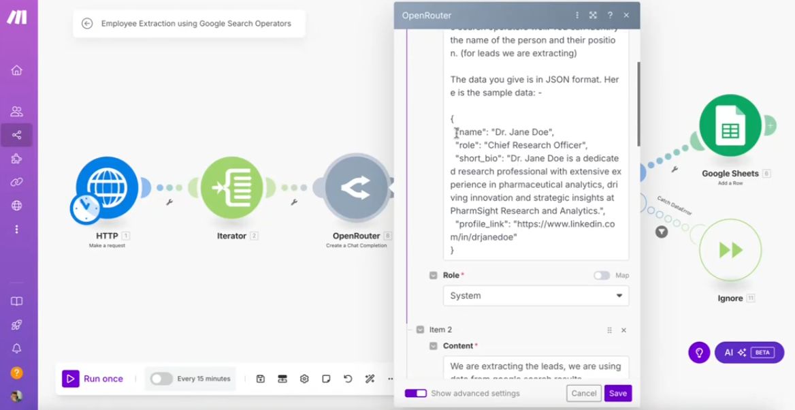Viewport: 795px width, 410px height.
Task: Open the lightbulb explain flow button
Action: pyautogui.click(x=699, y=352)
